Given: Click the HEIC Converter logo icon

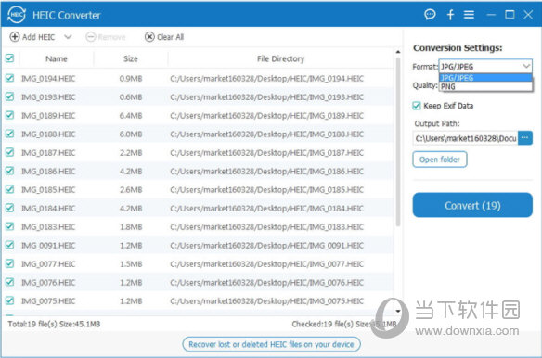Looking at the screenshot, I should tap(17, 15).
